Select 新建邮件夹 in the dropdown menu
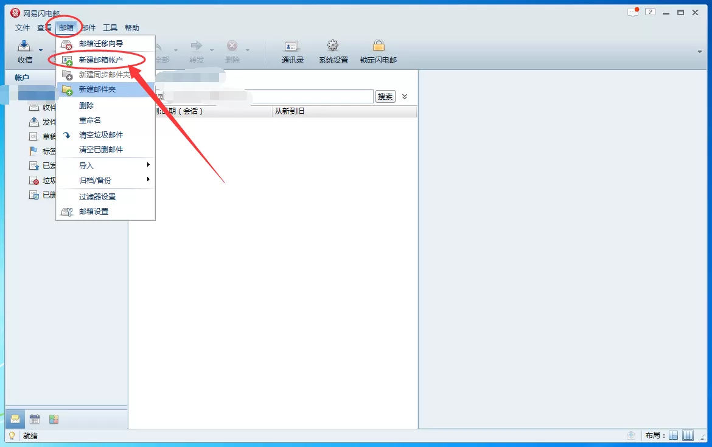The width and height of the screenshot is (712, 447). coord(106,89)
